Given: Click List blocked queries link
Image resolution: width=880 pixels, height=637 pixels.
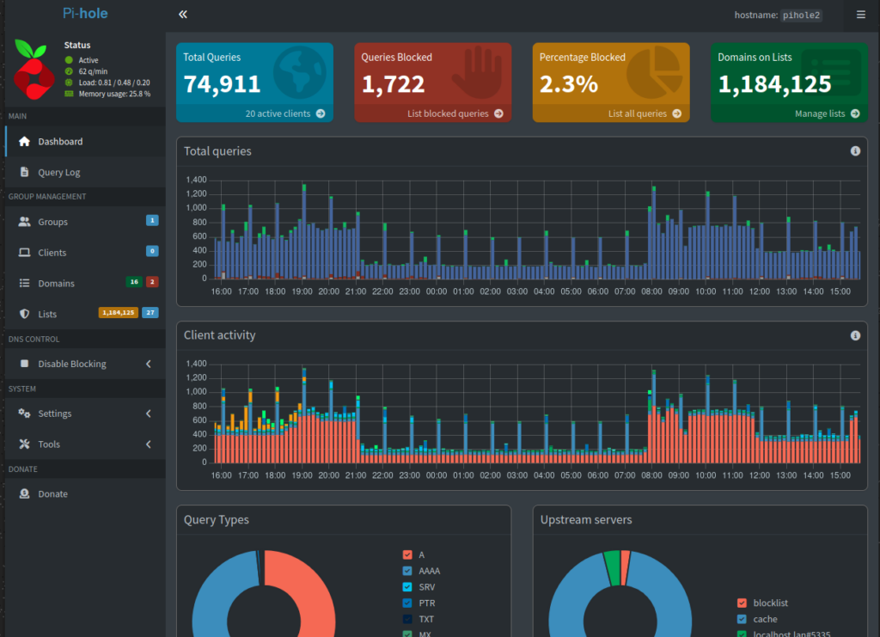Looking at the screenshot, I should 447,113.
